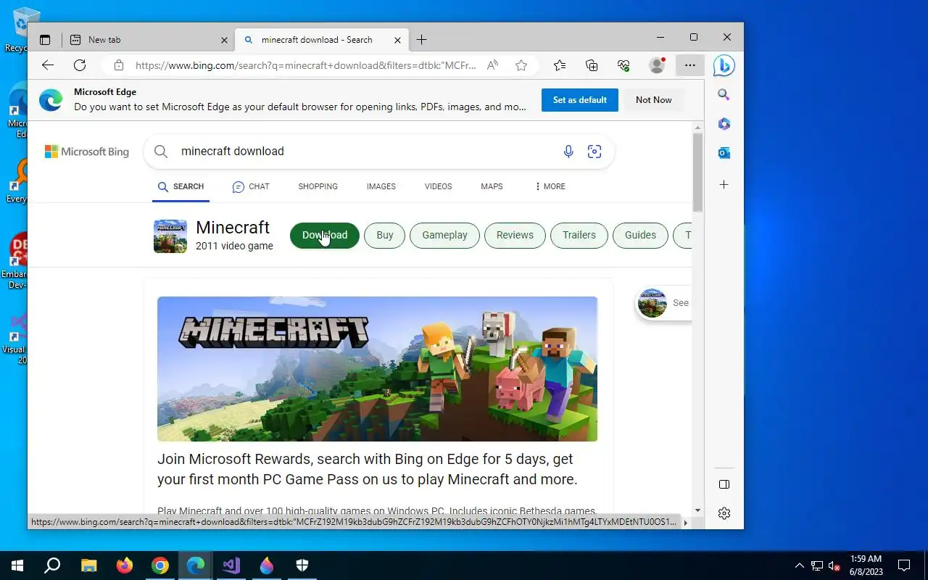Select the Gameplay filter chip
Screen dimensions: 928x580
click(x=444, y=235)
